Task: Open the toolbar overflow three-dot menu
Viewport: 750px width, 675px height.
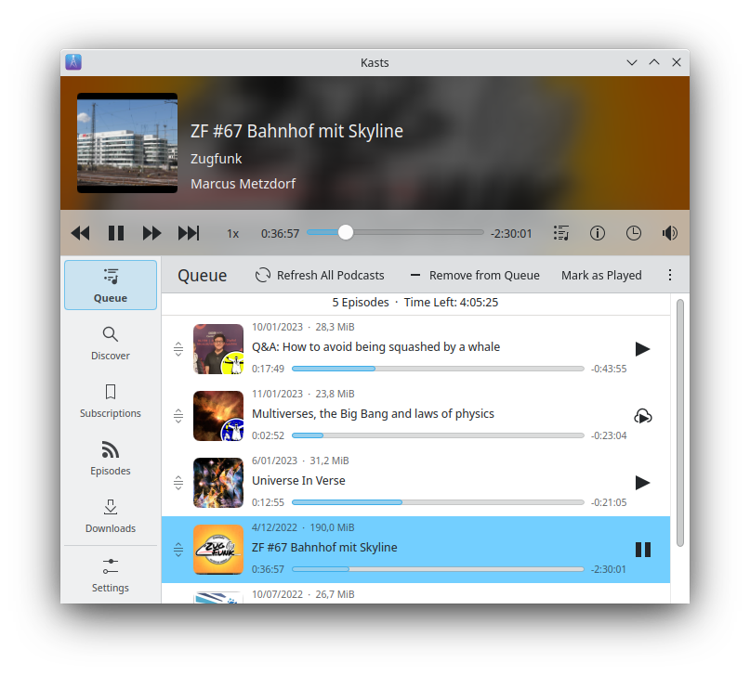Action: [x=670, y=275]
